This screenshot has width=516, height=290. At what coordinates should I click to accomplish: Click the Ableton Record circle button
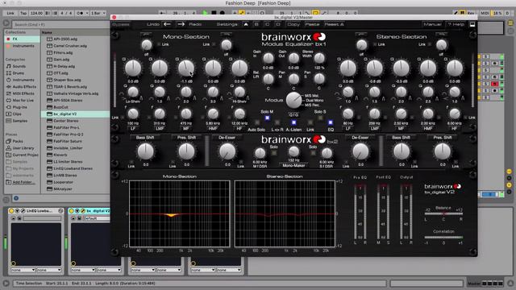[x=223, y=13]
